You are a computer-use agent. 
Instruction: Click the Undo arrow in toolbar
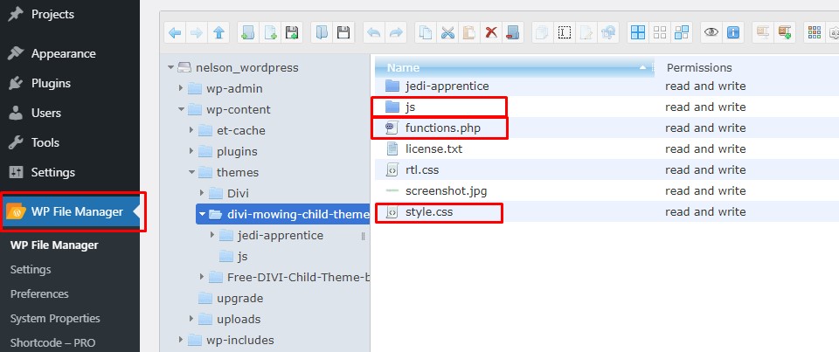coord(374,32)
